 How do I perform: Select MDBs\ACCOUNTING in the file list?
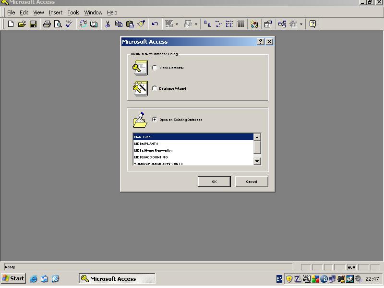pyautogui.click(x=193, y=157)
